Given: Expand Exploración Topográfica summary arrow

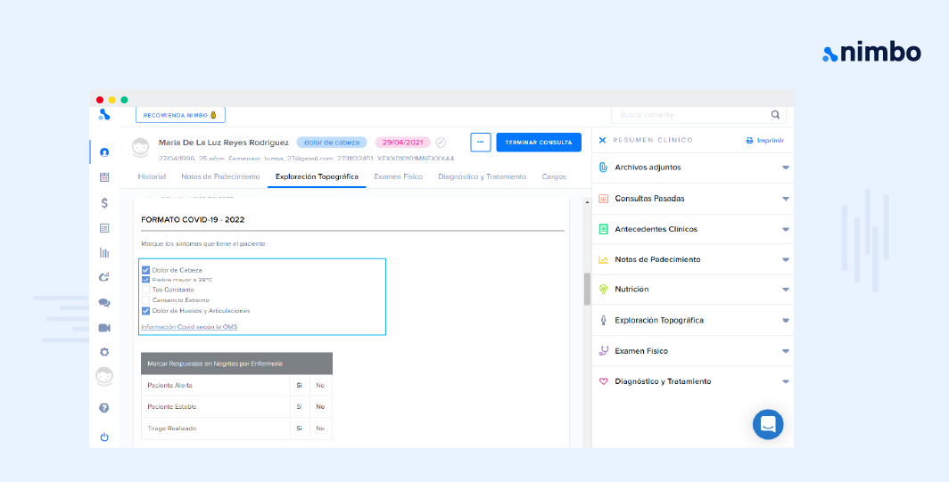Looking at the screenshot, I should tap(786, 321).
